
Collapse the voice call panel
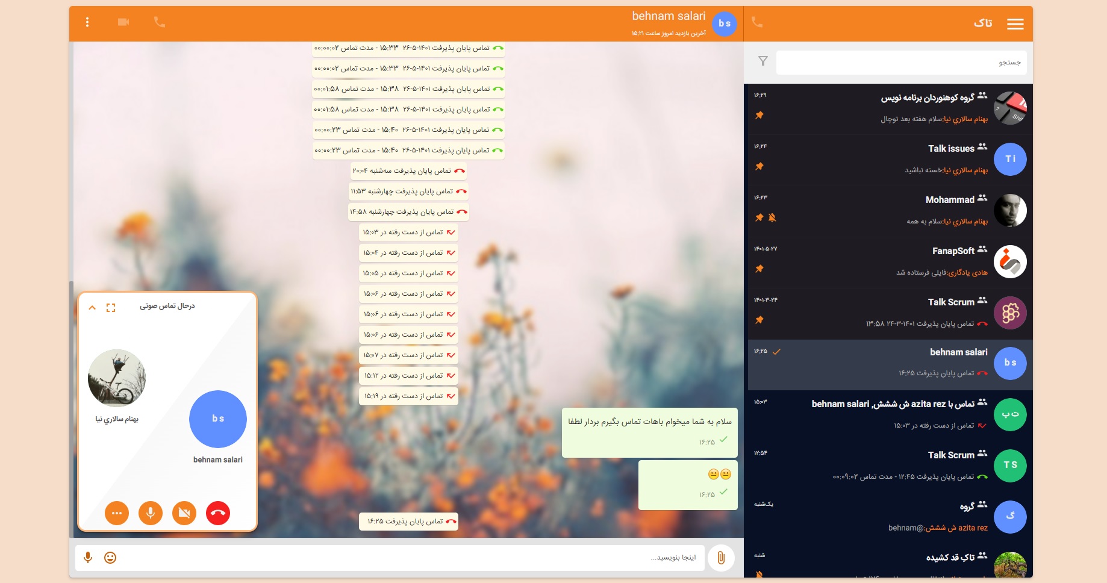(92, 308)
